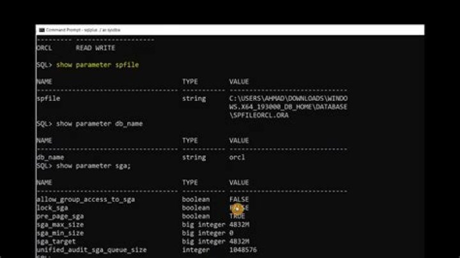Viewport: 460px width, 258px height.
Task: Click the 4832M value of sga_target
Action: 239,241
